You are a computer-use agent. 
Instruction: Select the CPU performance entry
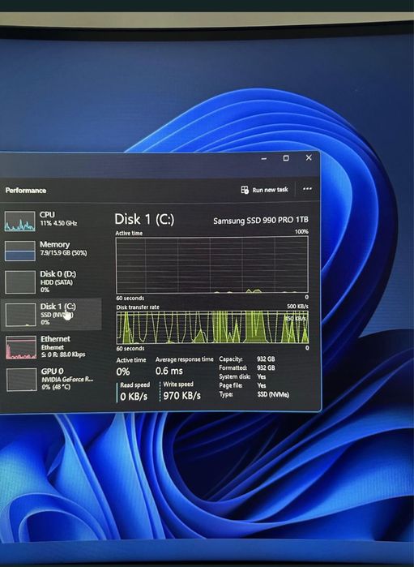(50, 220)
